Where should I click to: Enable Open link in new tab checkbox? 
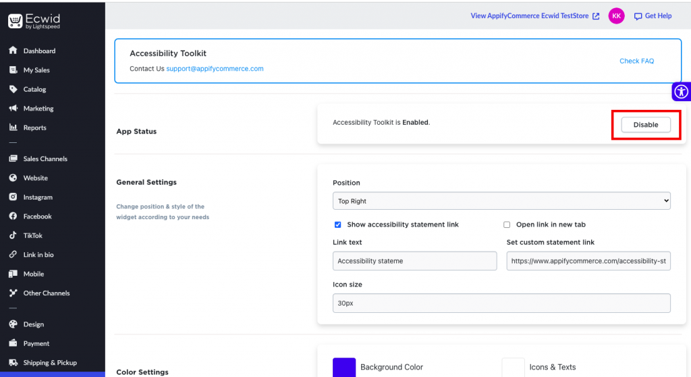(507, 225)
